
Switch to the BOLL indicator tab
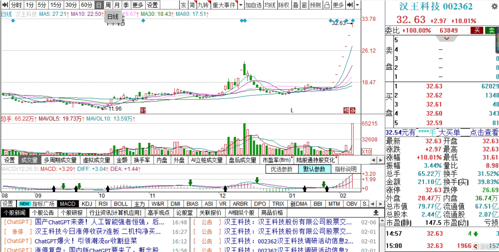coord(121,204)
